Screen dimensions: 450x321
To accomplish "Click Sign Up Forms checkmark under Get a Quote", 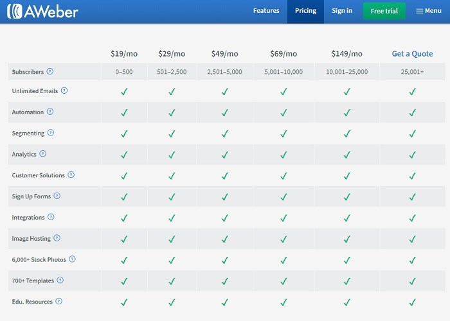I will click(413, 197).
